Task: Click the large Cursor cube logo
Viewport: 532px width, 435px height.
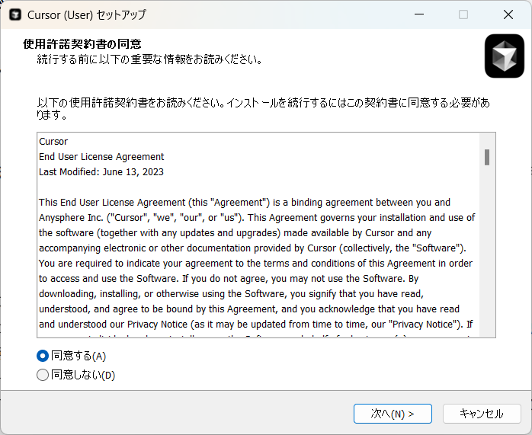Action: click(x=504, y=56)
